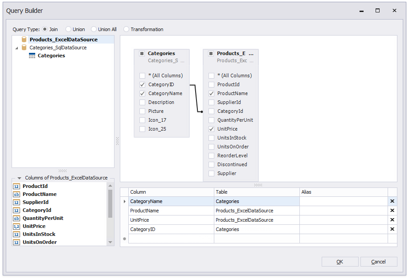Check the Description column in Categories
Image resolution: width=409 pixels, height=279 pixels.
pos(143,102)
